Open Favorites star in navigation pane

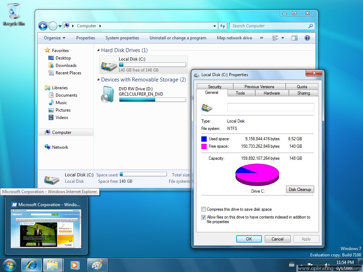[48, 50]
